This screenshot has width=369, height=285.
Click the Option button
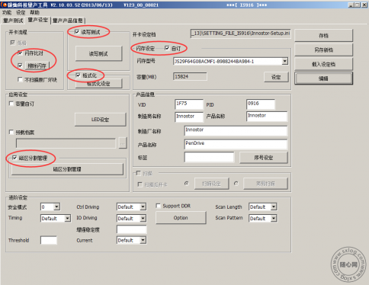coord(181,218)
